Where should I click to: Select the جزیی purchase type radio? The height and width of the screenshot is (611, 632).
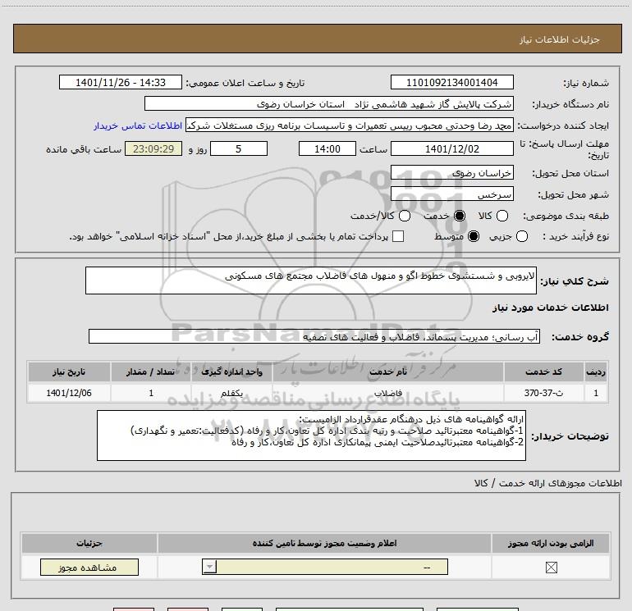pyautogui.click(x=521, y=236)
